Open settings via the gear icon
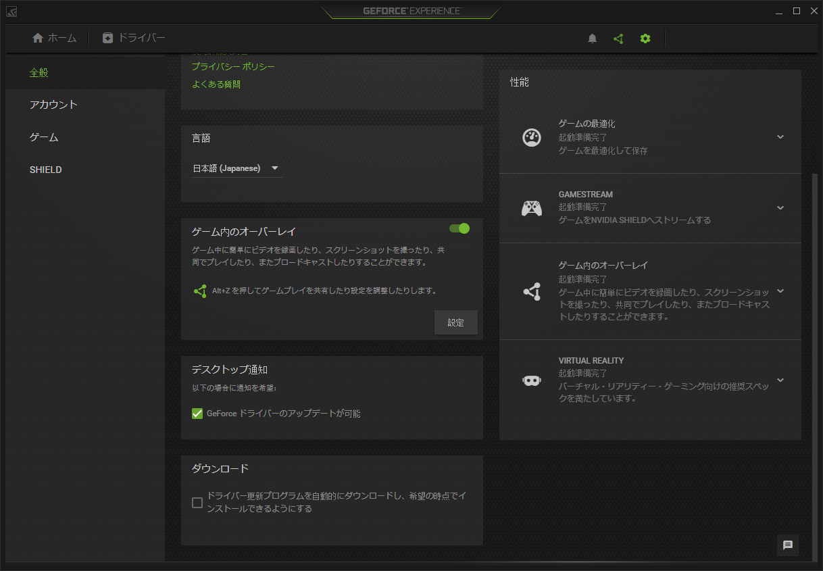The height and width of the screenshot is (571, 823). coord(645,39)
